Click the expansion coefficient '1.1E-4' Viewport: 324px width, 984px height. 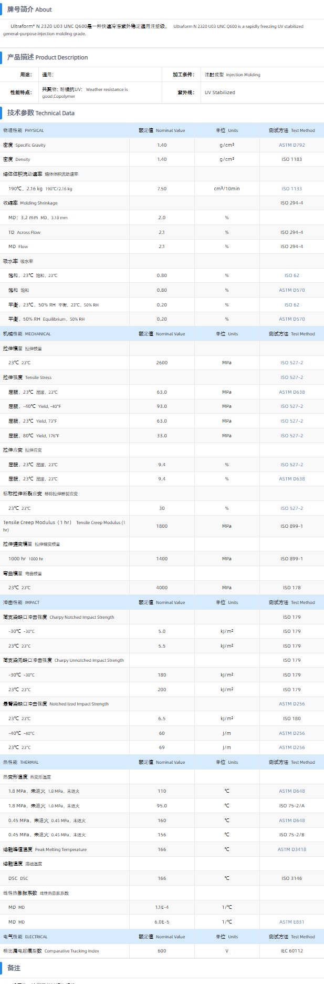(162, 907)
